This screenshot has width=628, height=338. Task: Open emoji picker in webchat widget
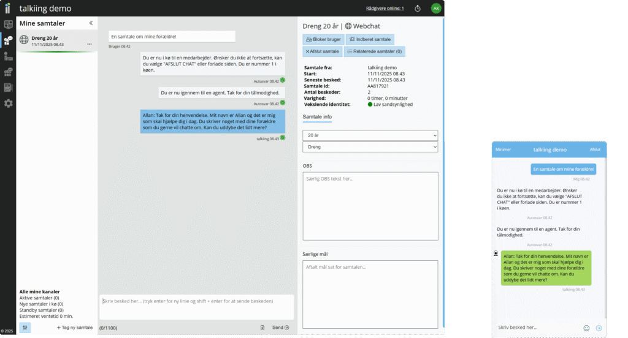tap(586, 328)
